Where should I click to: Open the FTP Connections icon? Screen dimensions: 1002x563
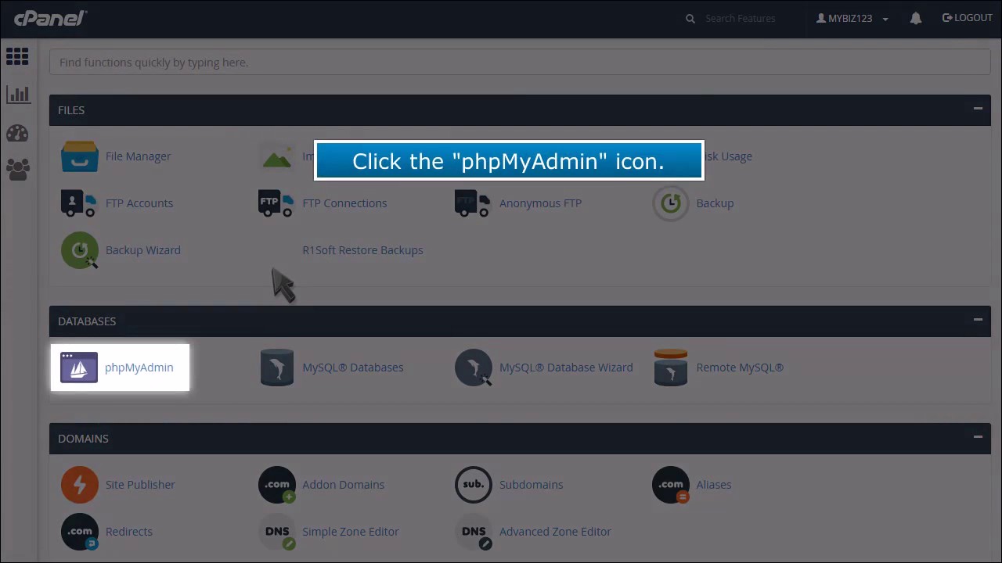(276, 203)
